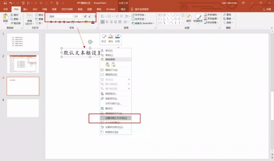274x161 pixels.
Task: Click the Decrease Font Size icon
Action: pos(90,16)
